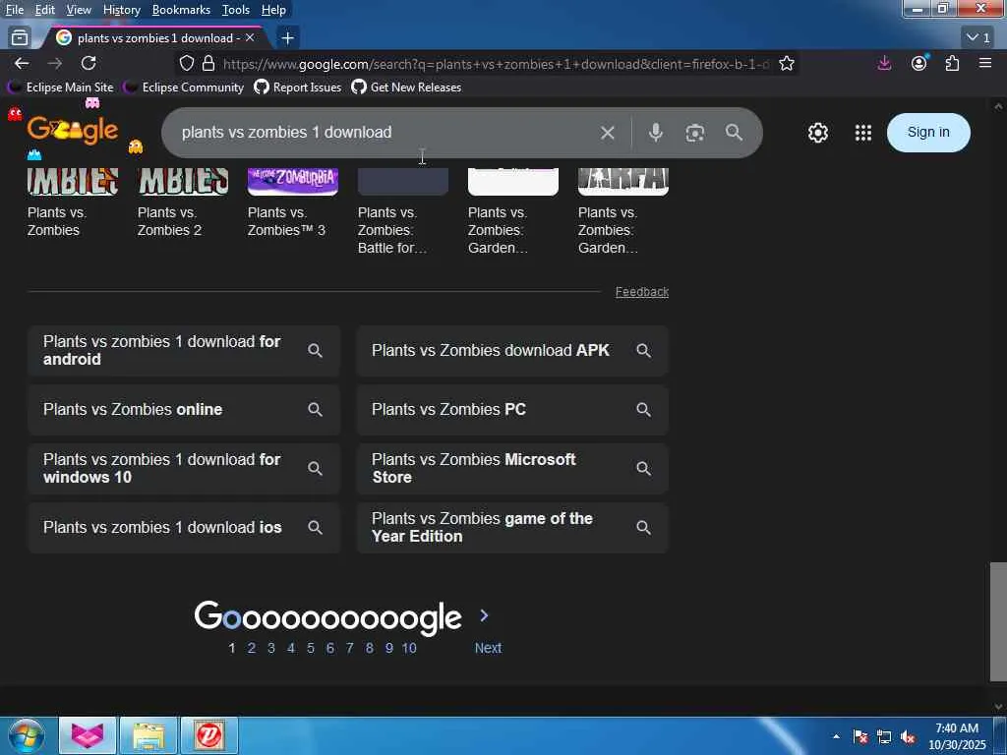This screenshot has height=755, width=1007.
Task: Open the View menu
Action: pyautogui.click(x=79, y=10)
